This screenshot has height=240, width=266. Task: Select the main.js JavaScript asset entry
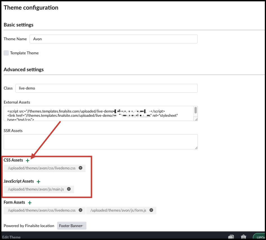pos(36,189)
